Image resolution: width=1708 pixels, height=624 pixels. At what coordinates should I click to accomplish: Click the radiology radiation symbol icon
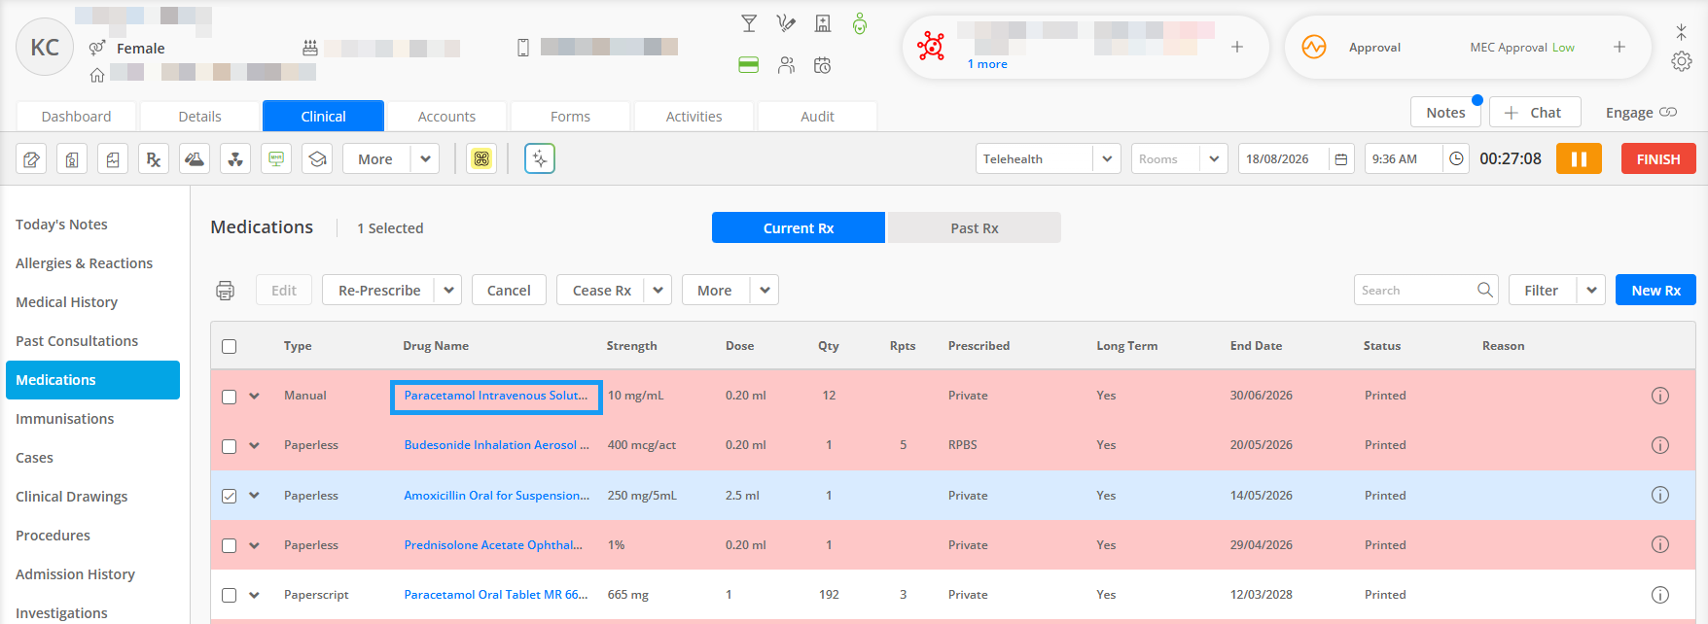(x=235, y=159)
